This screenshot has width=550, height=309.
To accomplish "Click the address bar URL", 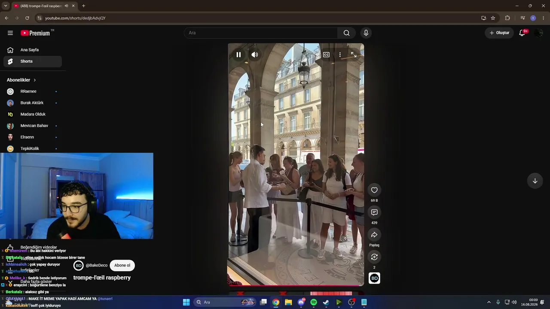I will (x=75, y=18).
